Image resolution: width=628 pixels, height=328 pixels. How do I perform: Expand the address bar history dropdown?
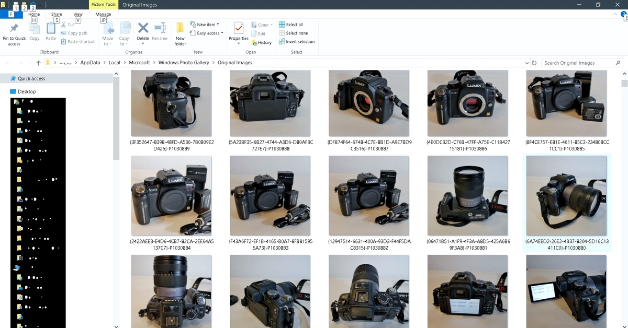(527, 63)
